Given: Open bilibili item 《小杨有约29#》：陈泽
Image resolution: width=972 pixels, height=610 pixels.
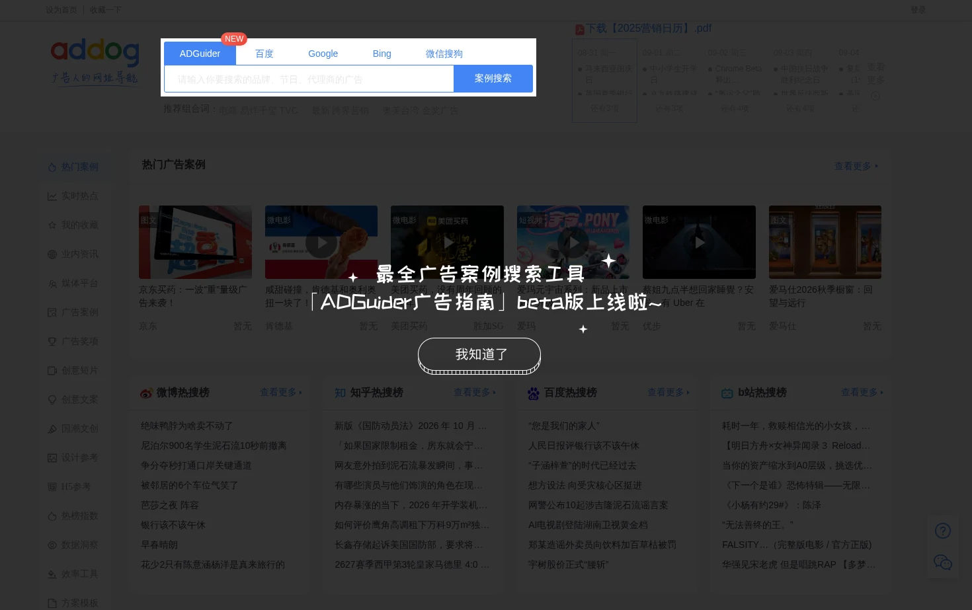Looking at the screenshot, I should 772,506.
